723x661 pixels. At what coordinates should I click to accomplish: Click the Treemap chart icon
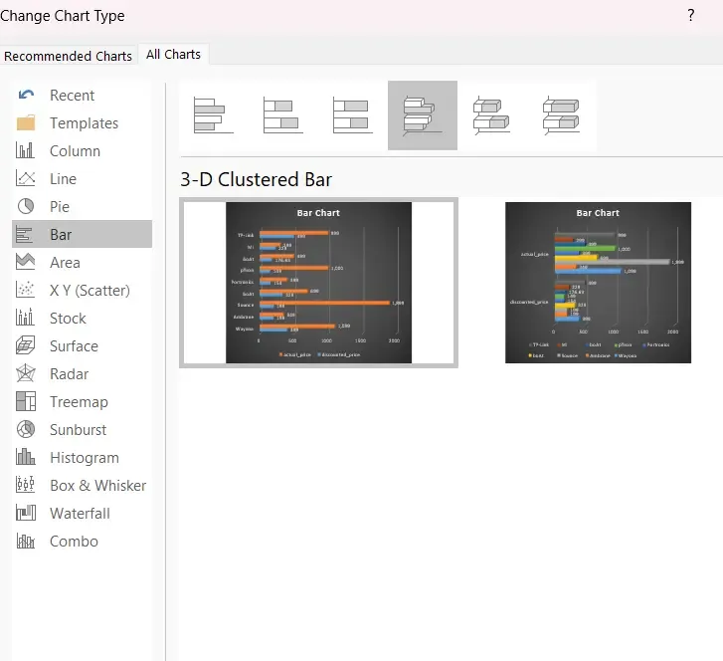pos(26,401)
